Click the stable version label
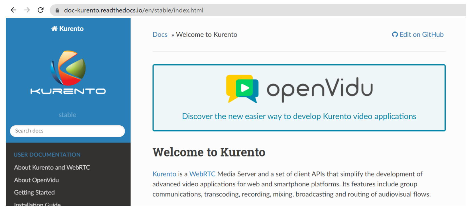This screenshot has height=214, width=469. [67, 115]
